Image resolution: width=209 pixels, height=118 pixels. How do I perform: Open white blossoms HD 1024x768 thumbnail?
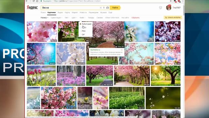[71, 53]
